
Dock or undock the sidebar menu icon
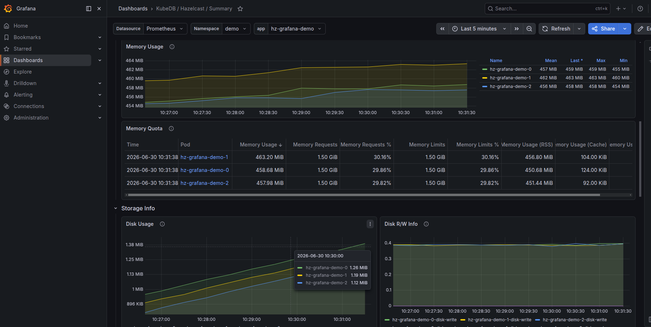(89, 9)
